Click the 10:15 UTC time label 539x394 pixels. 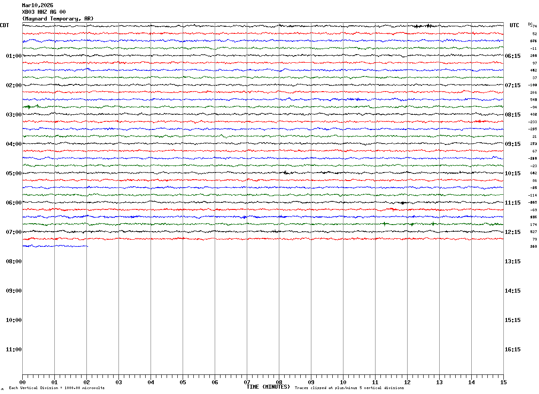(x=513, y=173)
